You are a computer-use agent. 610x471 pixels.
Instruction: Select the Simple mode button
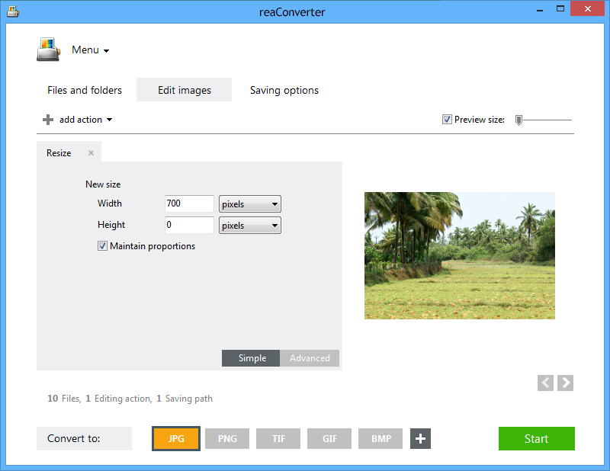tap(251, 357)
